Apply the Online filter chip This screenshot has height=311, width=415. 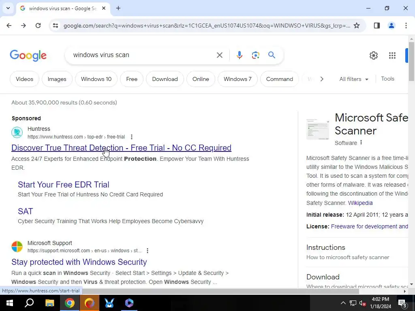click(x=201, y=79)
